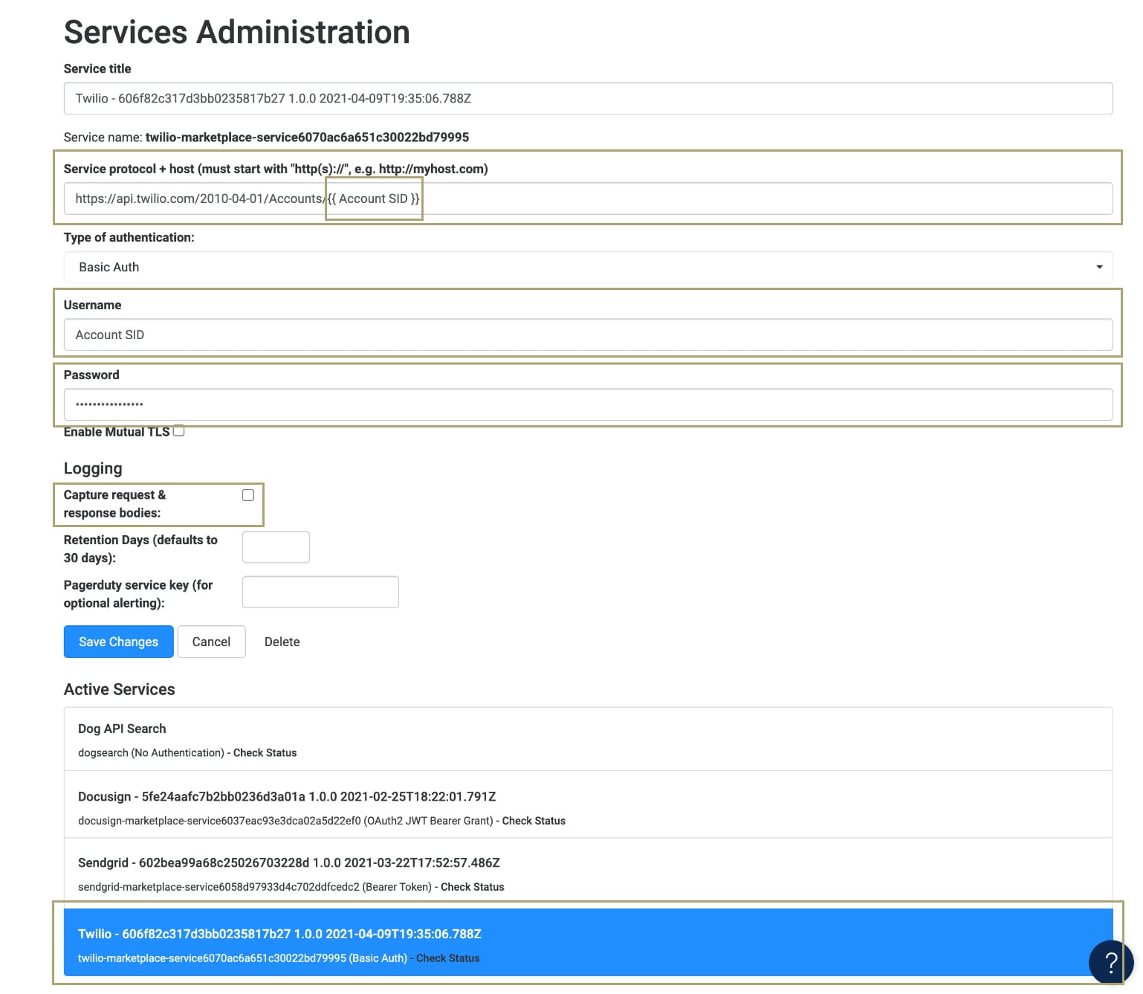This screenshot has width=1143, height=994.
Task: Click Services Administration page heading
Action: click(x=237, y=32)
